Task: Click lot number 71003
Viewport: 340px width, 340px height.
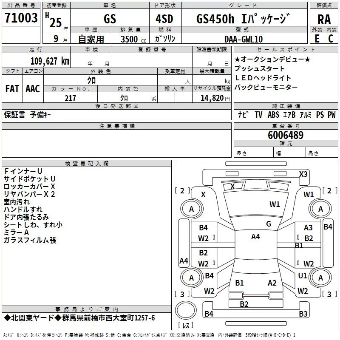Action: tap(21, 17)
